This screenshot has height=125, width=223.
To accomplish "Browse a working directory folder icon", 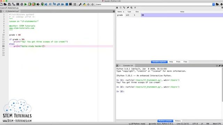I will [x=217, y=5].
